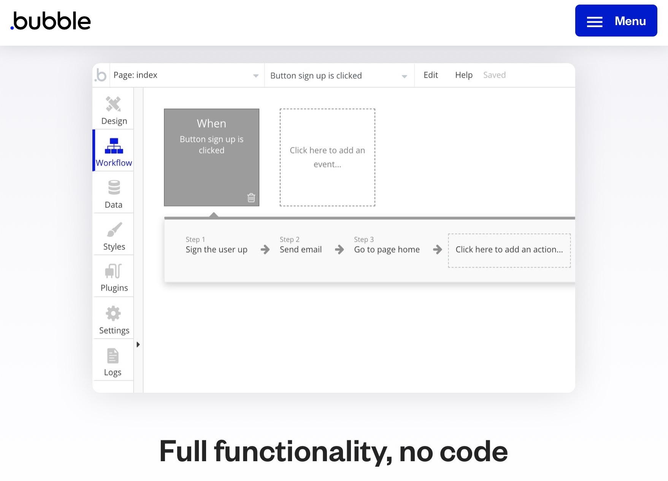
Task: Click the blue Menu button
Action: point(616,21)
